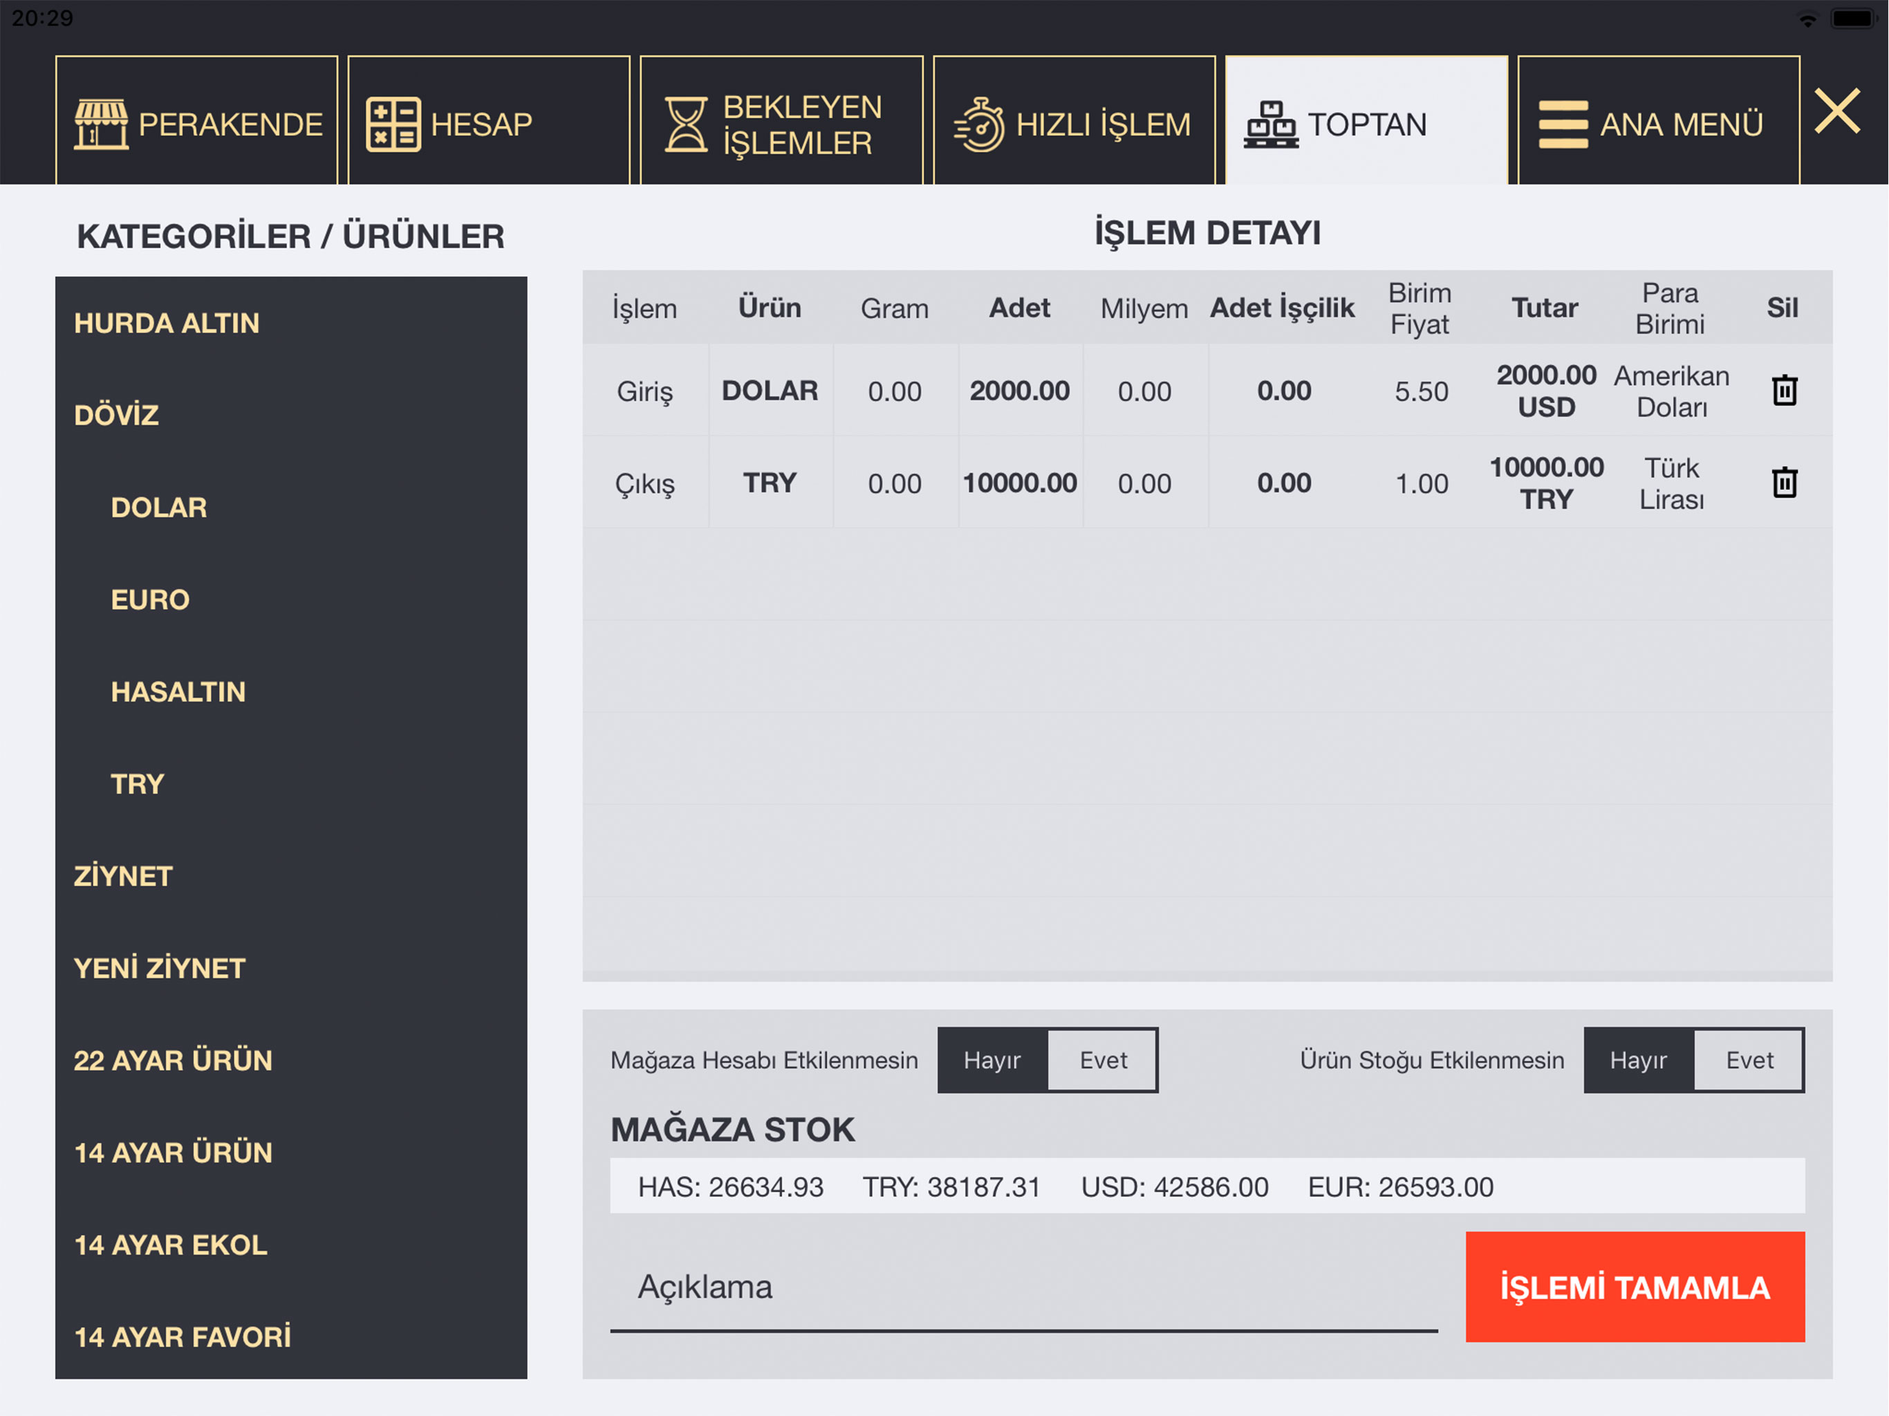Go to the HIZLI İŞLEM tab
The image size is (1889, 1416).
[1074, 120]
